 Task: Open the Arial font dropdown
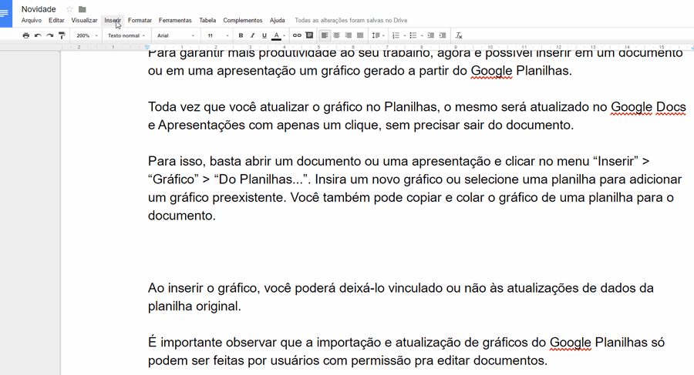[x=176, y=35]
